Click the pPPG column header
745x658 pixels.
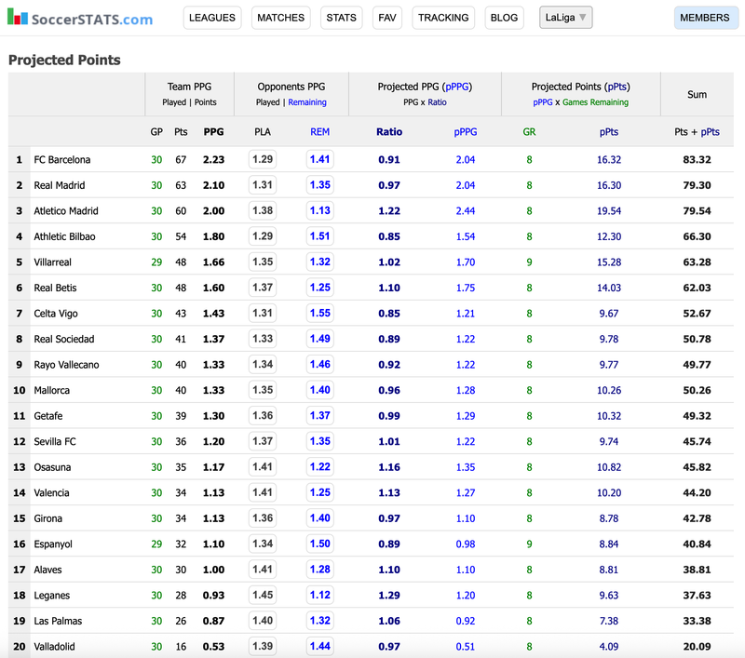point(465,132)
